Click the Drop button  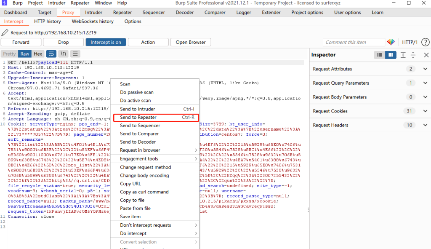click(63, 42)
